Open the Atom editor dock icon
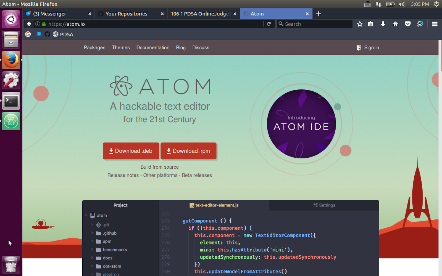Viewport: 442px width, 276px height. [x=11, y=121]
